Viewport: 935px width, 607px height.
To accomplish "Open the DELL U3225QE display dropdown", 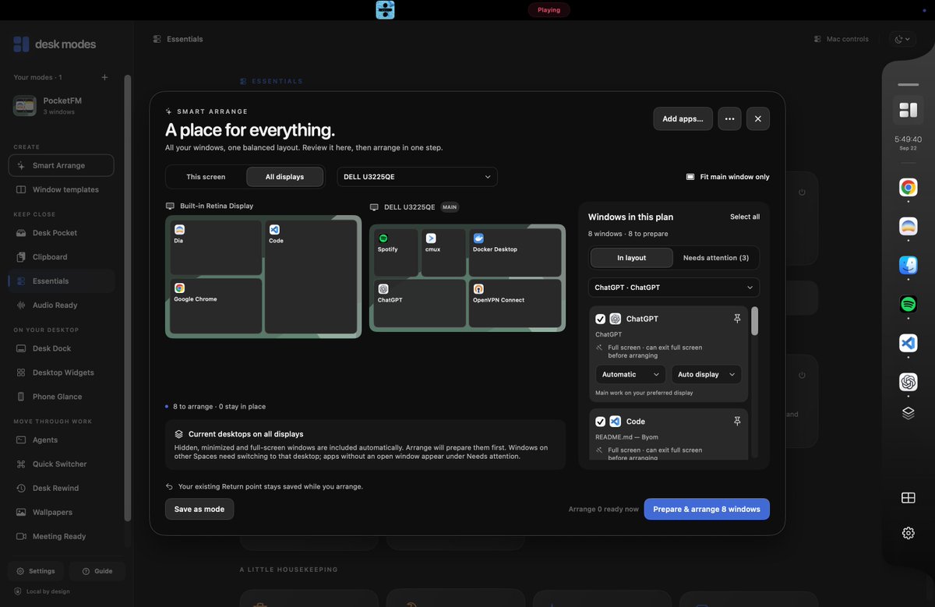I will tap(417, 177).
